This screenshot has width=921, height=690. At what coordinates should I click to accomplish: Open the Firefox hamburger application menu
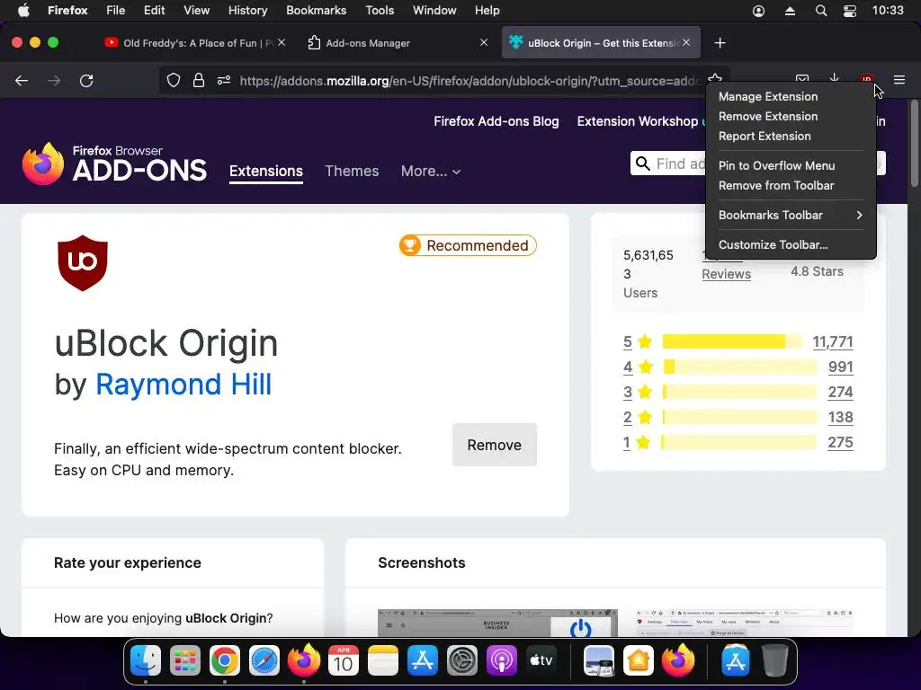coord(899,80)
